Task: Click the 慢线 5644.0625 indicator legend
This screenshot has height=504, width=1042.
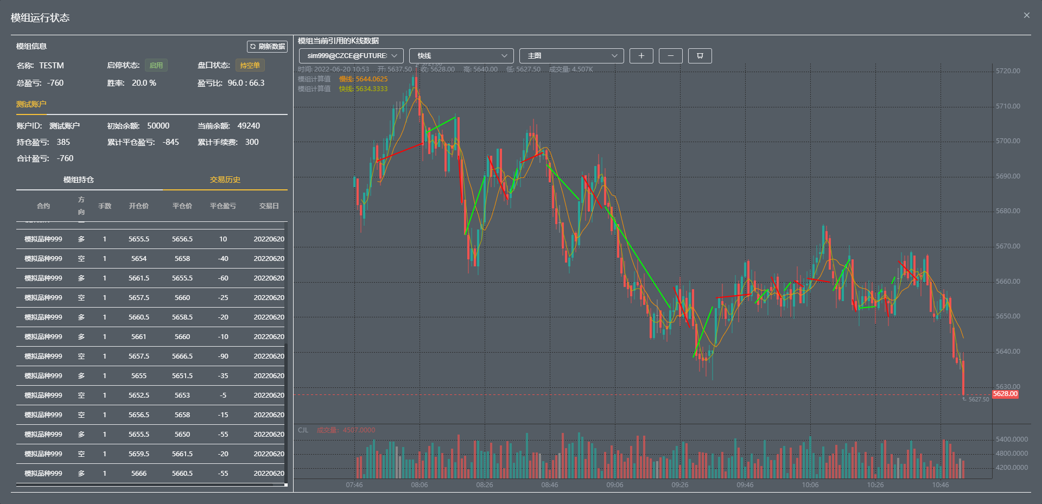Action: point(363,79)
